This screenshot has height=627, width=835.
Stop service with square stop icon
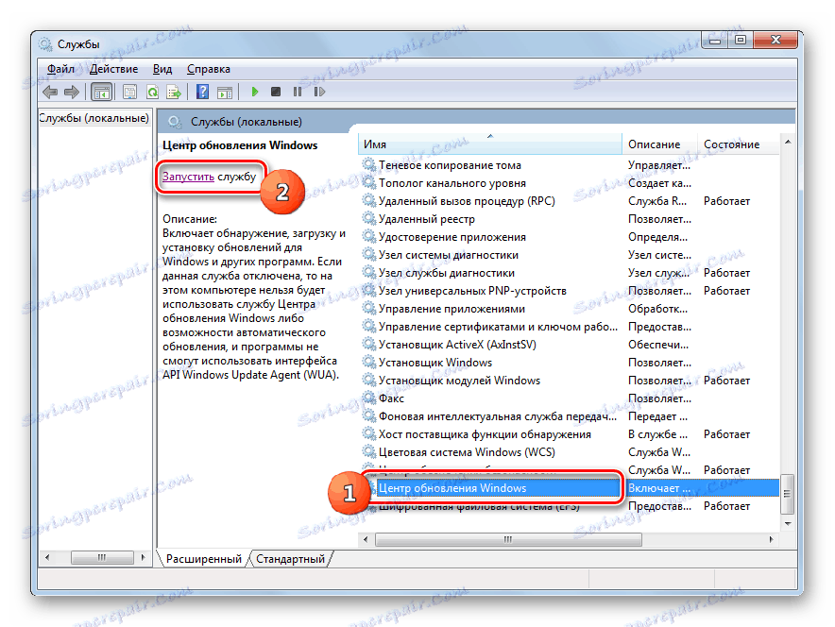coord(276,92)
